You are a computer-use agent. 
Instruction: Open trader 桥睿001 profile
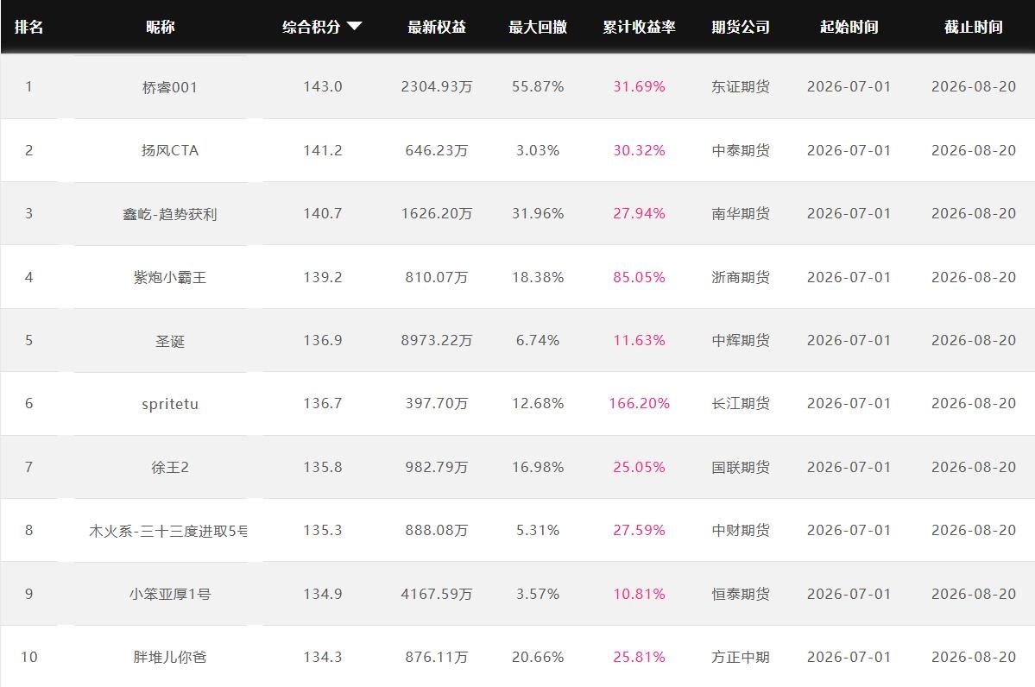(170, 87)
